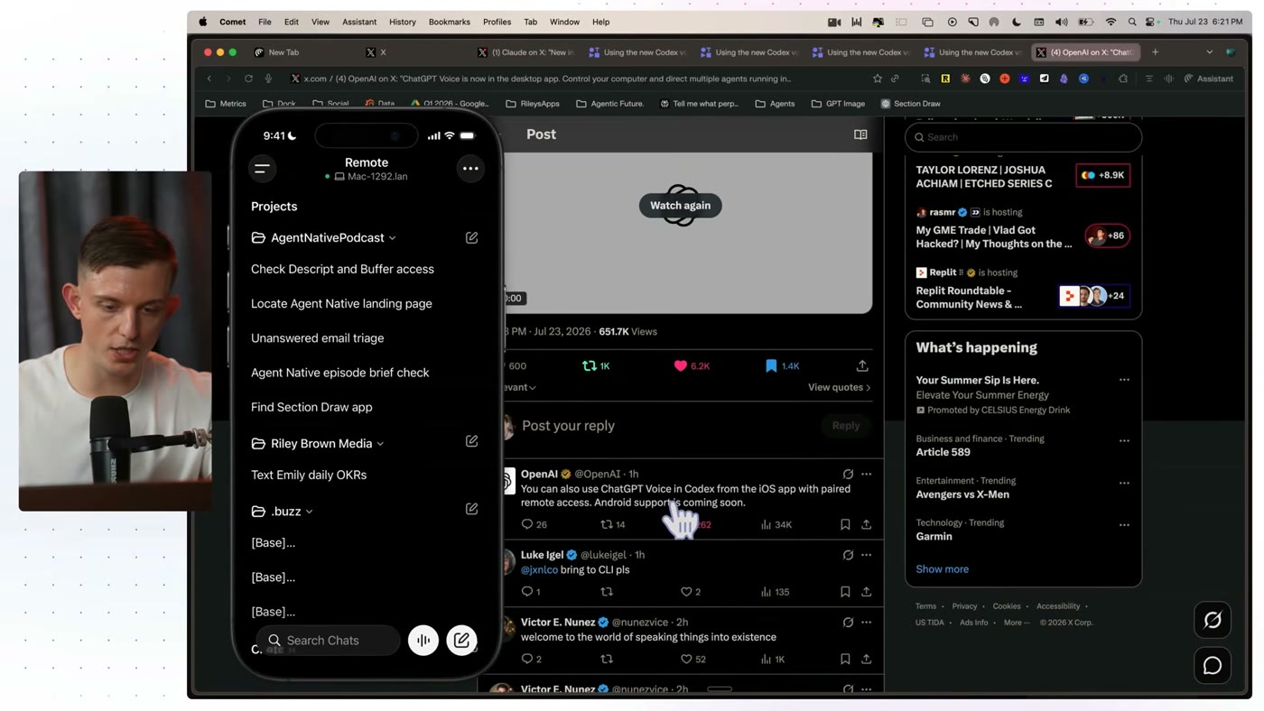Click the microphone icon beside reload
This screenshot has height=711, width=1264.
268,78
